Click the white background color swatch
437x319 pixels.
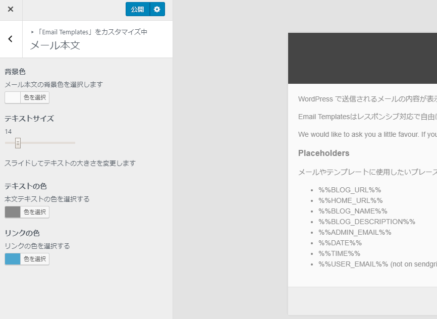pos(13,97)
